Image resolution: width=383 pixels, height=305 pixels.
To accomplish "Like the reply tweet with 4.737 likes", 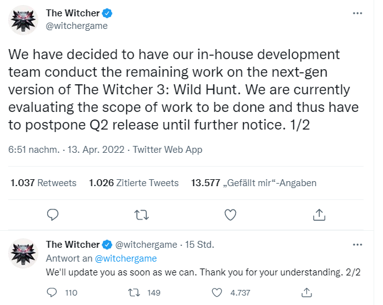I will pos(217,292).
